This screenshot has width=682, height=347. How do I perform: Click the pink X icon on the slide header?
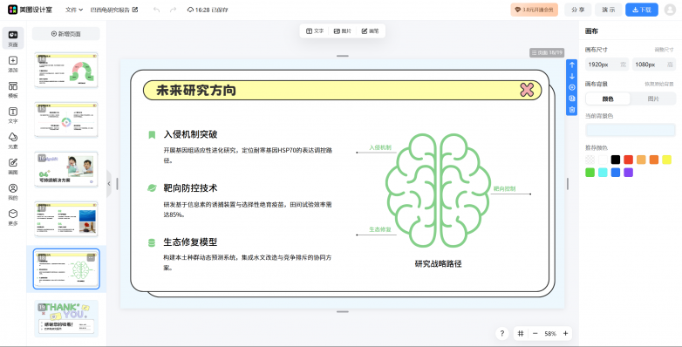point(527,90)
